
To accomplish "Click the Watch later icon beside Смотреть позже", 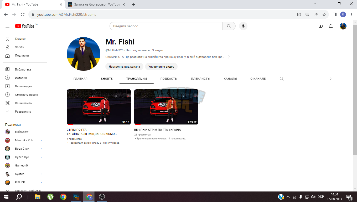I will pos(8,95).
